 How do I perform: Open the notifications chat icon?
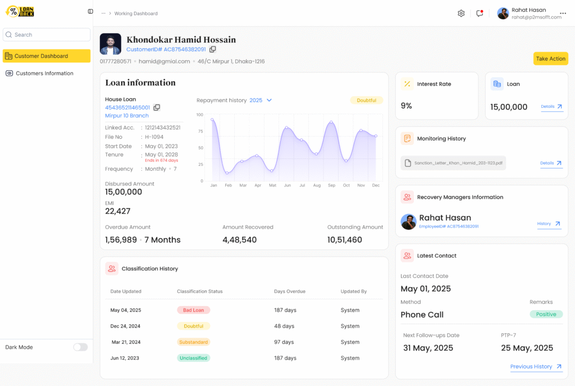click(480, 13)
